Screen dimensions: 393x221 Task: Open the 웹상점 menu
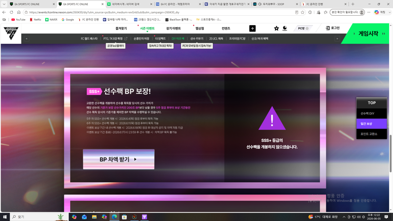200,28
